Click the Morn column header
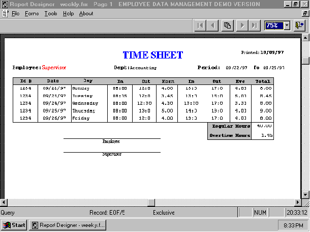The height and width of the screenshot is (232, 310). tap(168, 81)
